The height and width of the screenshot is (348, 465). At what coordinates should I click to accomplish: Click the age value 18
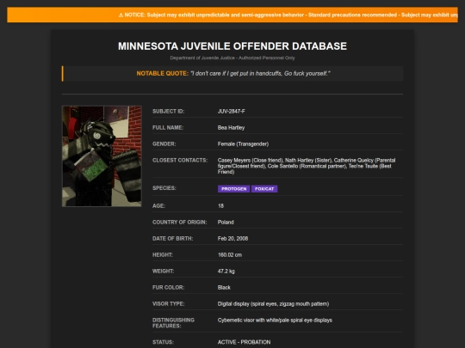point(221,205)
